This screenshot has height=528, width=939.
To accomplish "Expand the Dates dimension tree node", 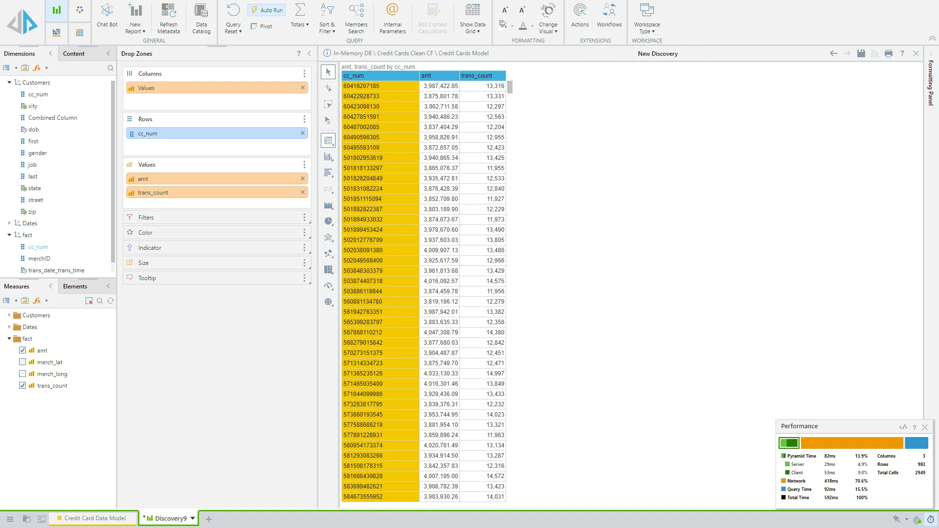I will click(x=9, y=223).
